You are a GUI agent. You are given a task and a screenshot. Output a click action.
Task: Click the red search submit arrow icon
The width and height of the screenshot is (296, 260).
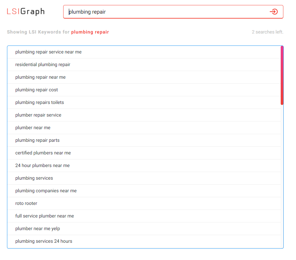[274, 12]
